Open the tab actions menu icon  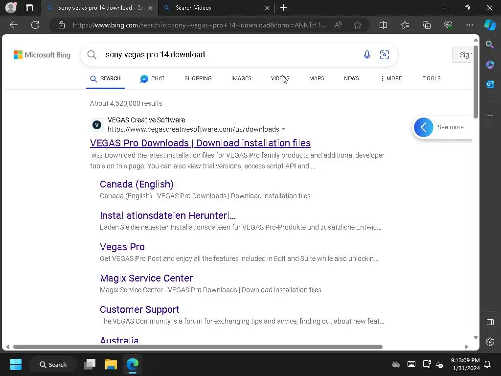pos(29,8)
